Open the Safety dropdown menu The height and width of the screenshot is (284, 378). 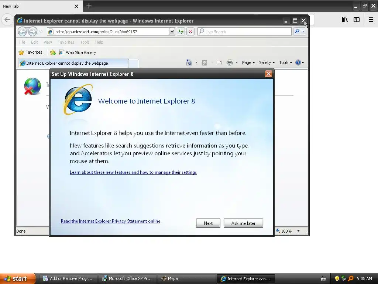[267, 62]
